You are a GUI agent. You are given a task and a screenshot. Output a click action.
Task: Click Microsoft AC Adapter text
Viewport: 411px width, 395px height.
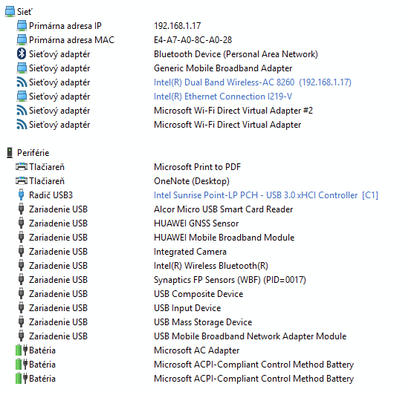[197, 350]
